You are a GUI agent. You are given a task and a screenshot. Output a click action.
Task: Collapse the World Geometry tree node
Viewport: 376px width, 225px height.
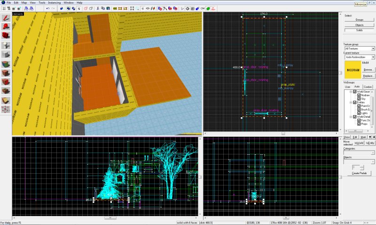351,92
